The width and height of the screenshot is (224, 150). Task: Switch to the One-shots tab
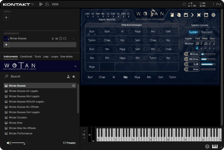(x=66, y=57)
